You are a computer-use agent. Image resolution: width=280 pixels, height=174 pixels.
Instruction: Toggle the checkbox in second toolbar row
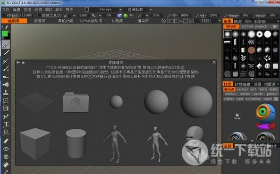pyautogui.click(x=40, y=16)
